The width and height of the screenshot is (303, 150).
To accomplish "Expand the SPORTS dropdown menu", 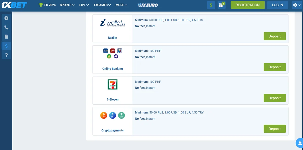I will click(x=67, y=5).
